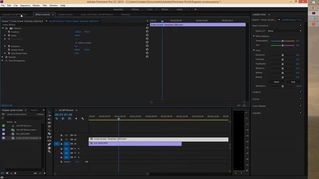Viewport: 319px width, 179px height.
Task: Click the search icon in Project panel
Action: pos(3,118)
